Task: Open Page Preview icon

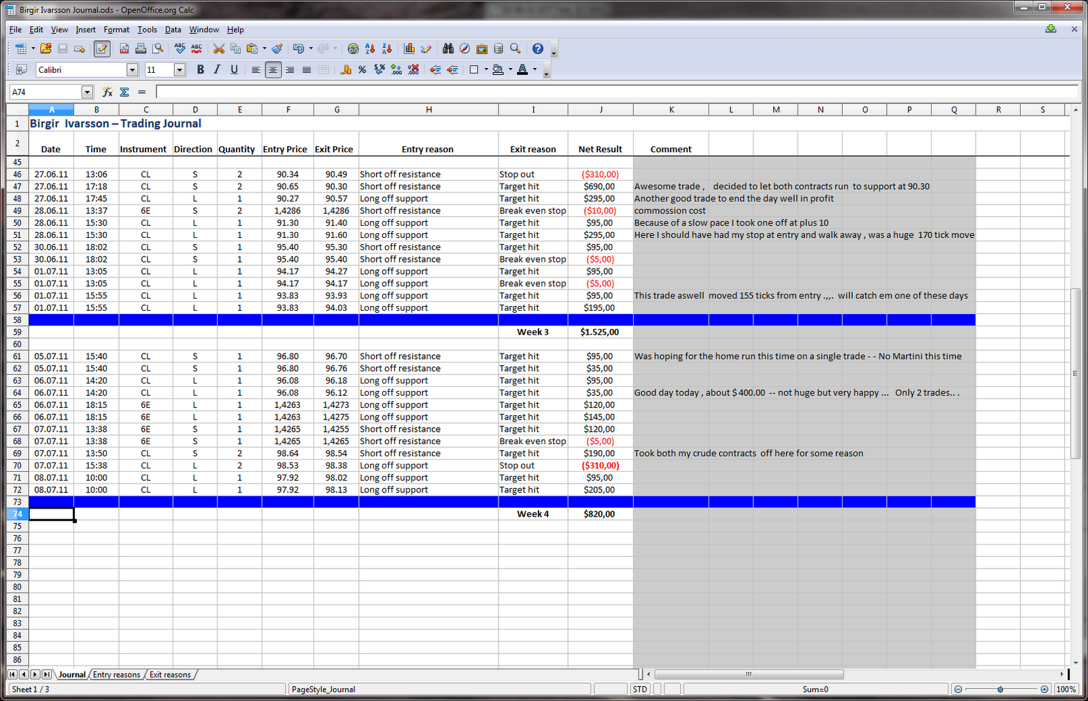Action: [158, 48]
